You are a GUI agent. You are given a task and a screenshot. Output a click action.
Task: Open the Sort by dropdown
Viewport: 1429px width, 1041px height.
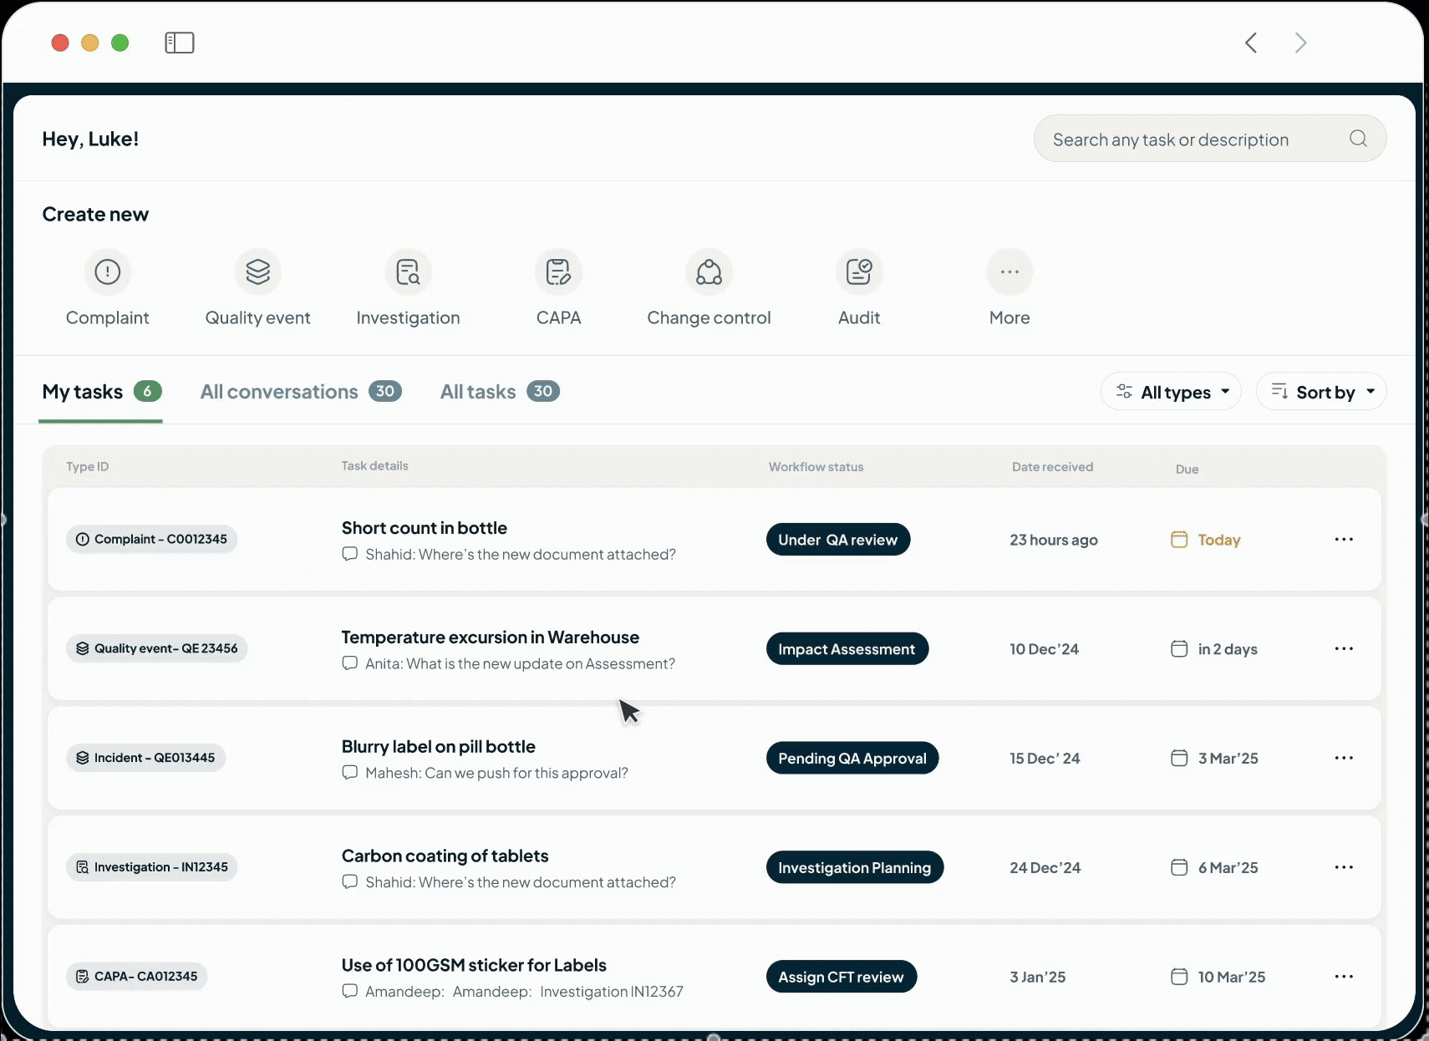[x=1321, y=391]
